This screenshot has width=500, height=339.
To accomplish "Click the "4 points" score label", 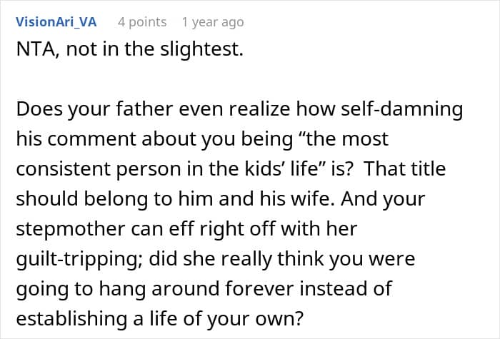I will (142, 22).
